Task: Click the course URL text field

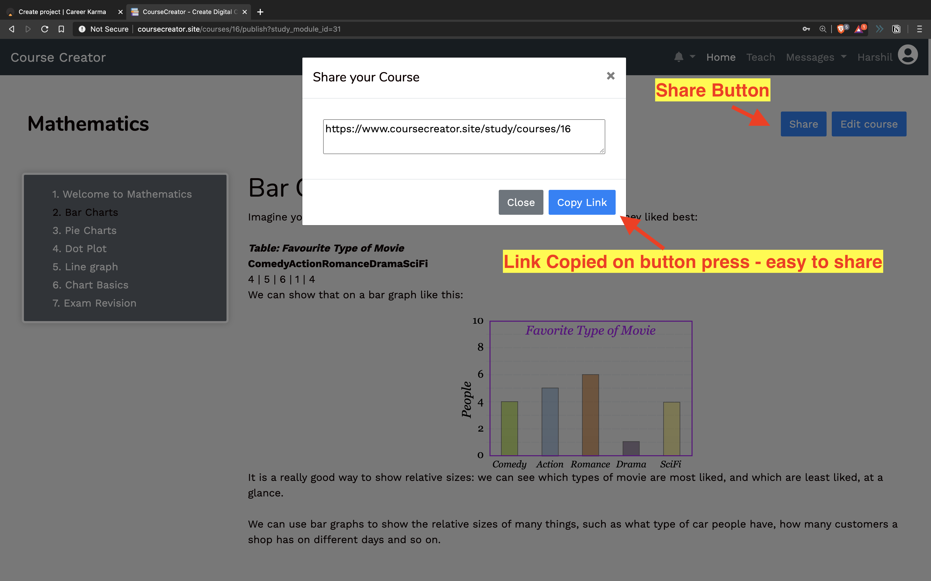Action: 464,136
